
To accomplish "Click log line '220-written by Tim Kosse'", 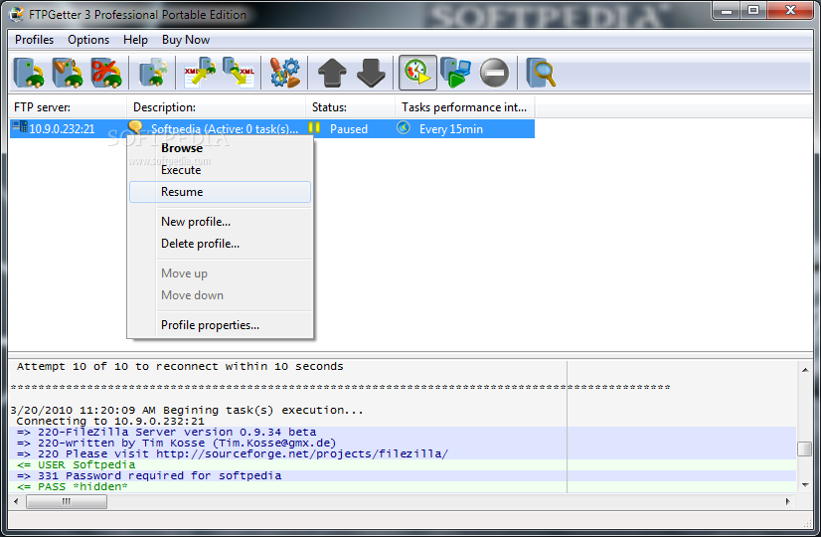I will (176, 444).
